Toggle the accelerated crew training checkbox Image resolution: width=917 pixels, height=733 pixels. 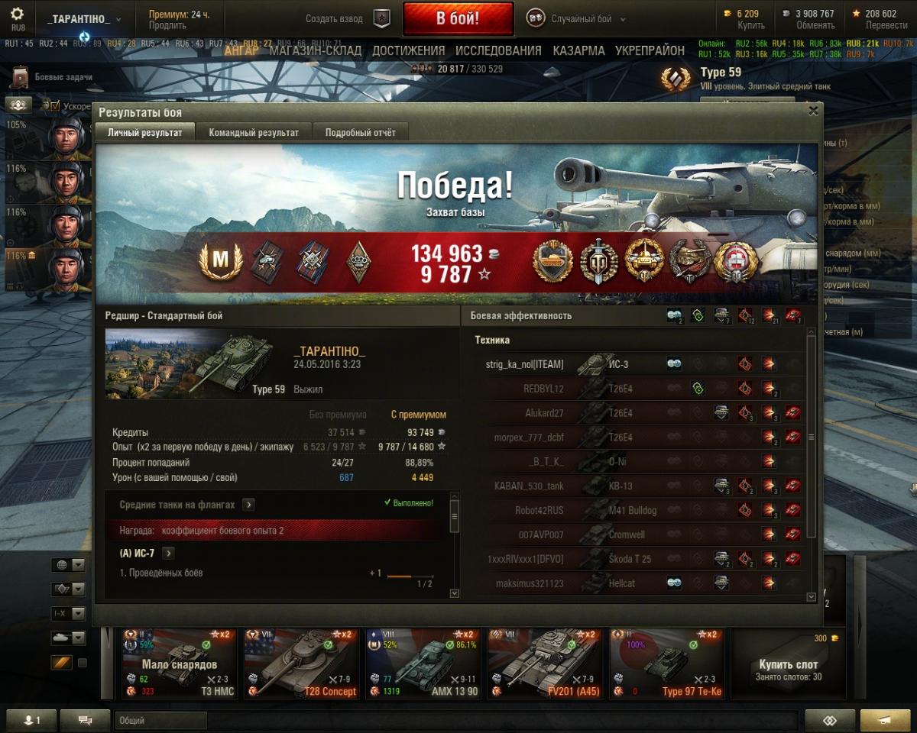coord(55,105)
